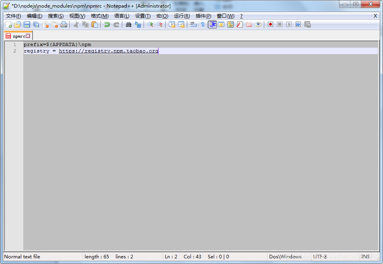383x264 pixels.
Task: Click the Open file folder icon
Action: pyautogui.click(x=18, y=25)
